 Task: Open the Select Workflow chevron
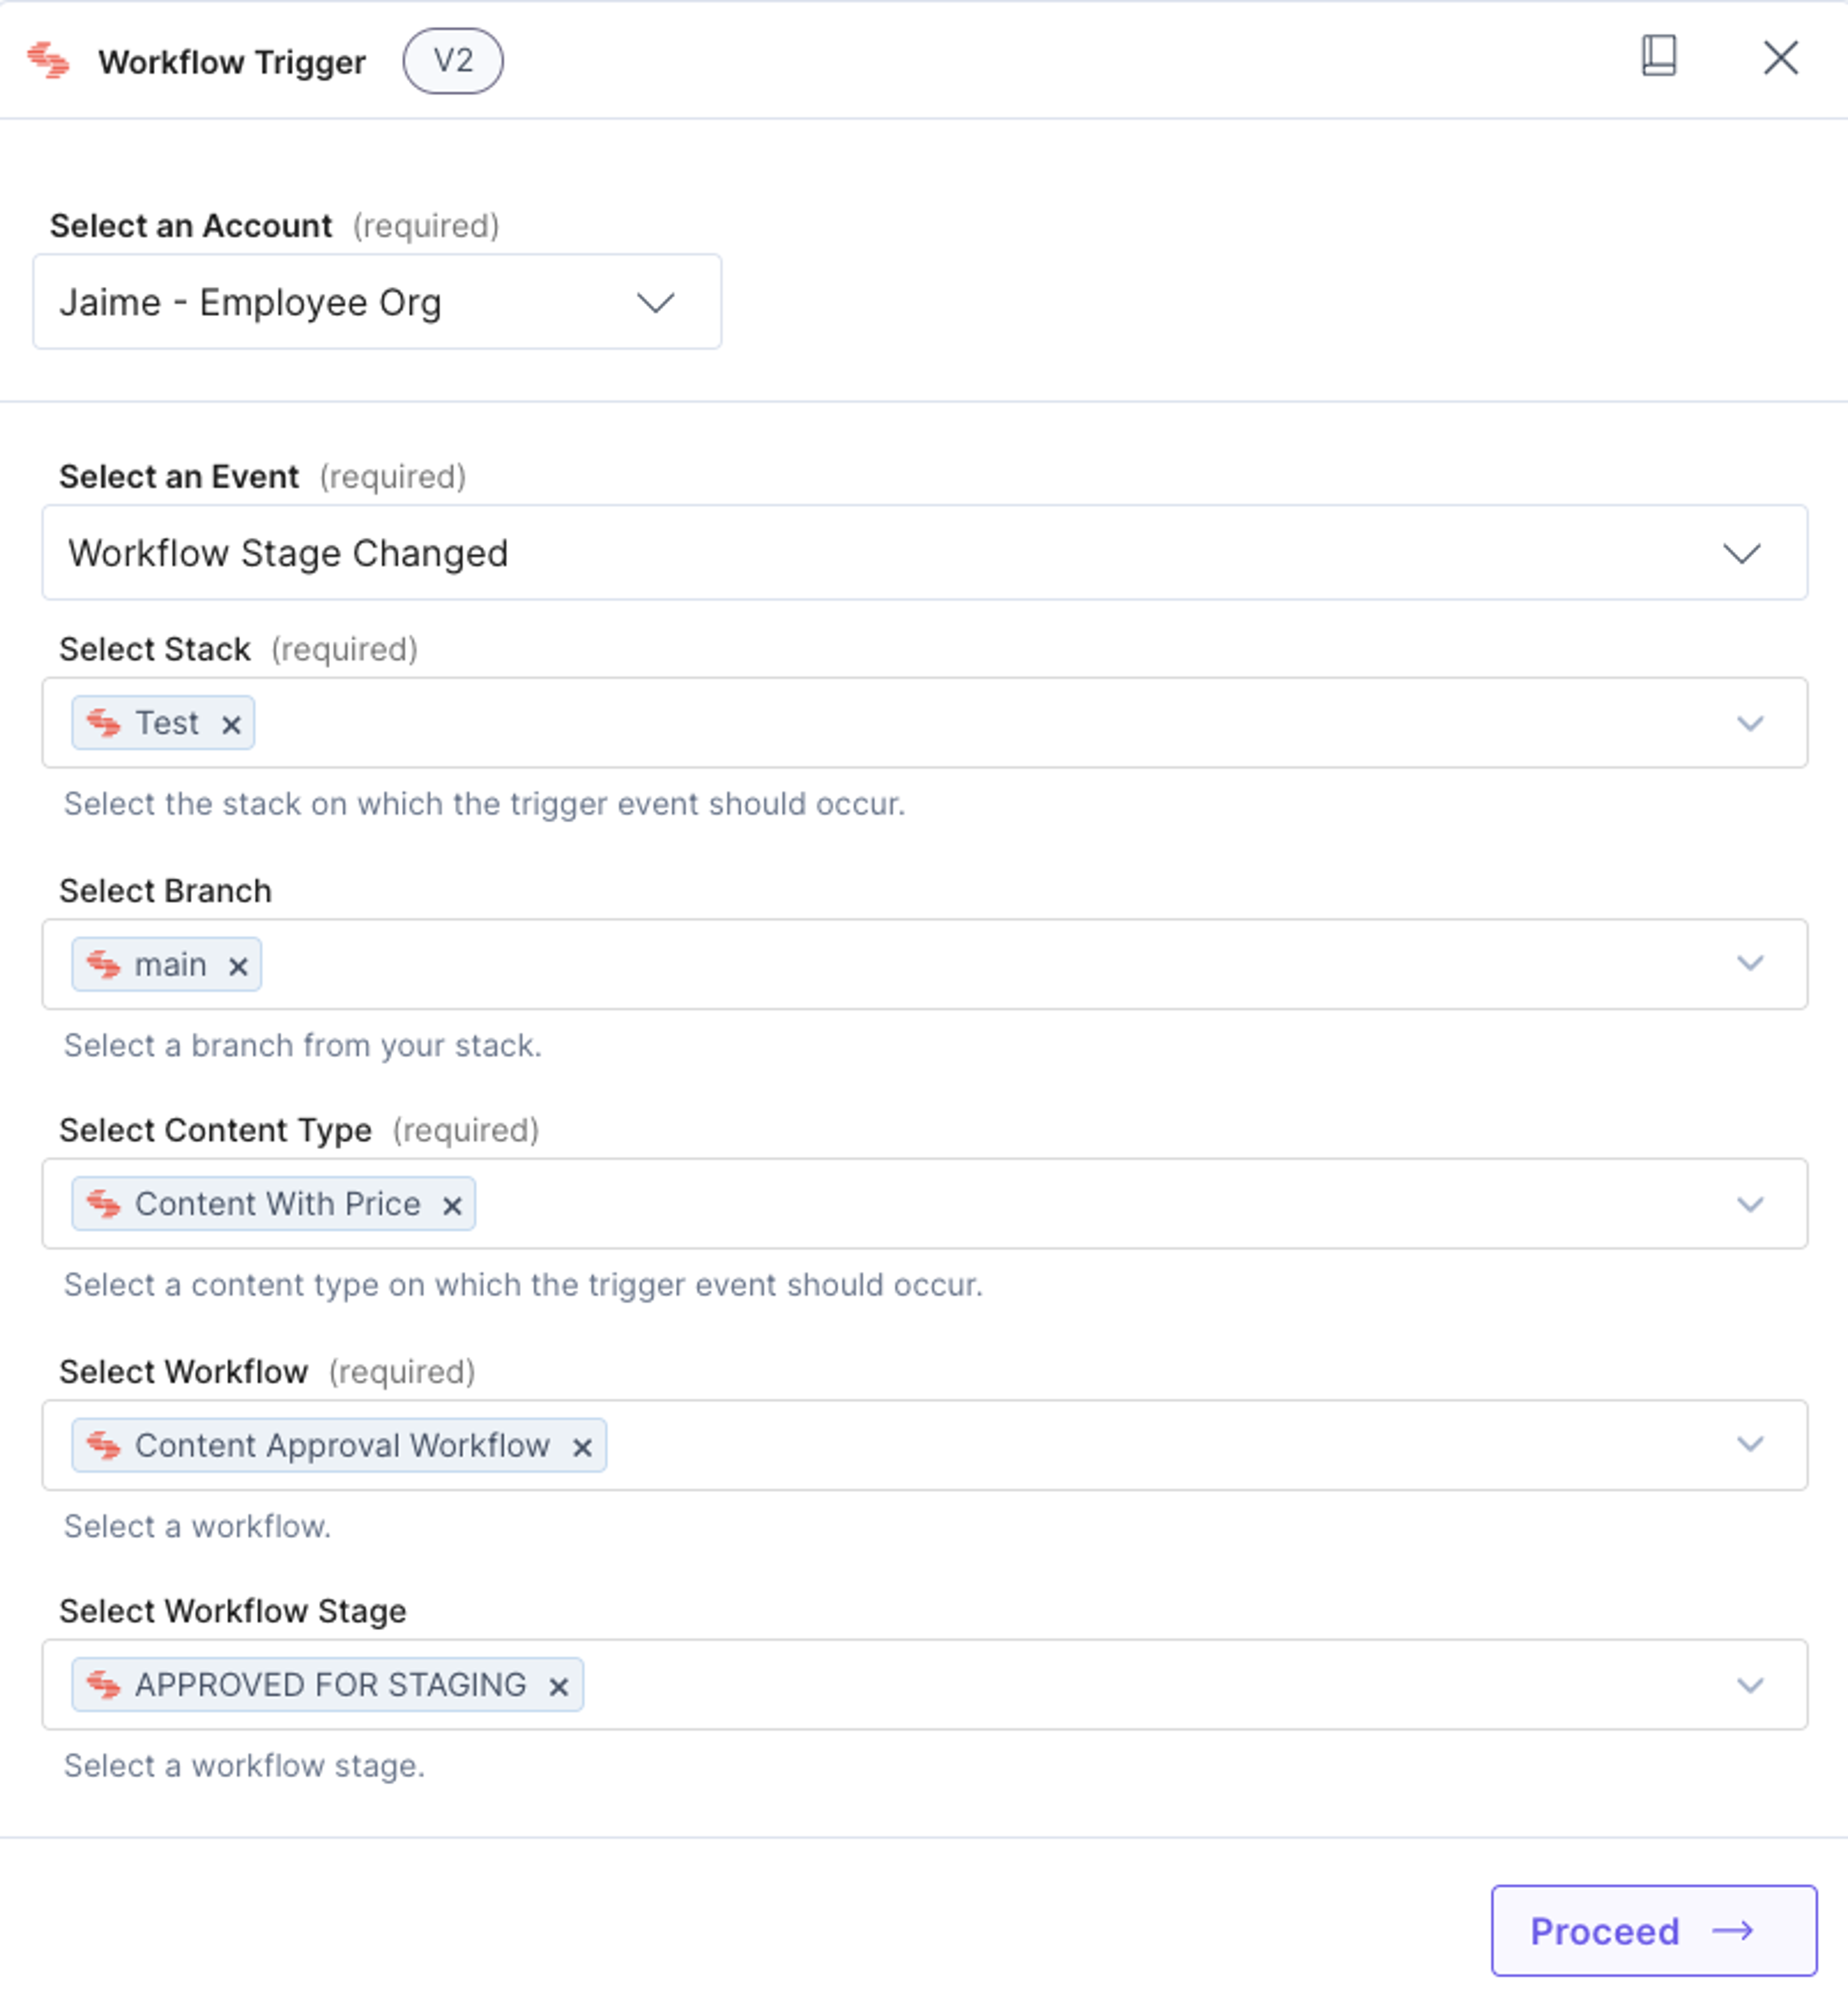point(1750,1445)
